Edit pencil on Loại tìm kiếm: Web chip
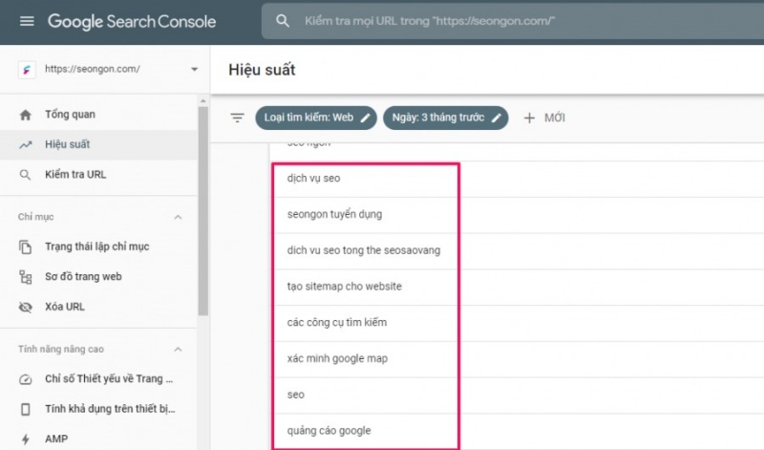764x450 pixels. (366, 118)
